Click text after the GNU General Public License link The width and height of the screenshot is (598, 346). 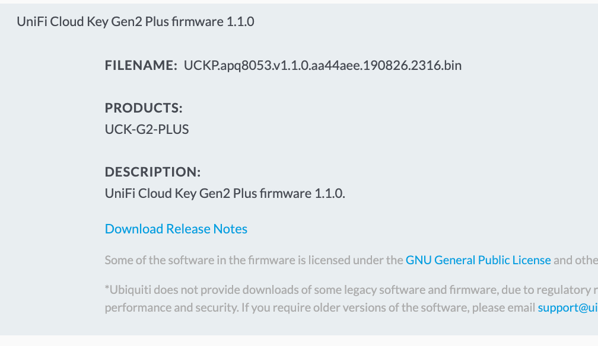(x=575, y=260)
